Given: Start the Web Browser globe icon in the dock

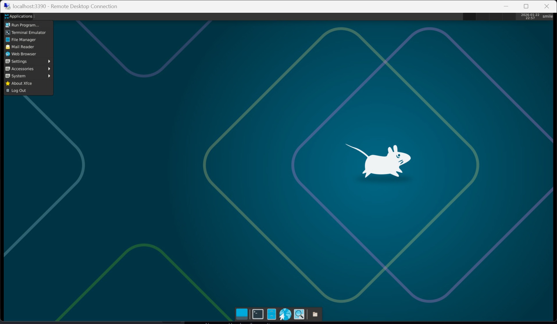Looking at the screenshot, I should click(285, 314).
